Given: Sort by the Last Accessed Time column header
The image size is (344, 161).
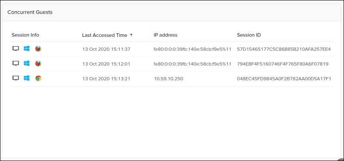Looking at the screenshot, I should point(104,35).
